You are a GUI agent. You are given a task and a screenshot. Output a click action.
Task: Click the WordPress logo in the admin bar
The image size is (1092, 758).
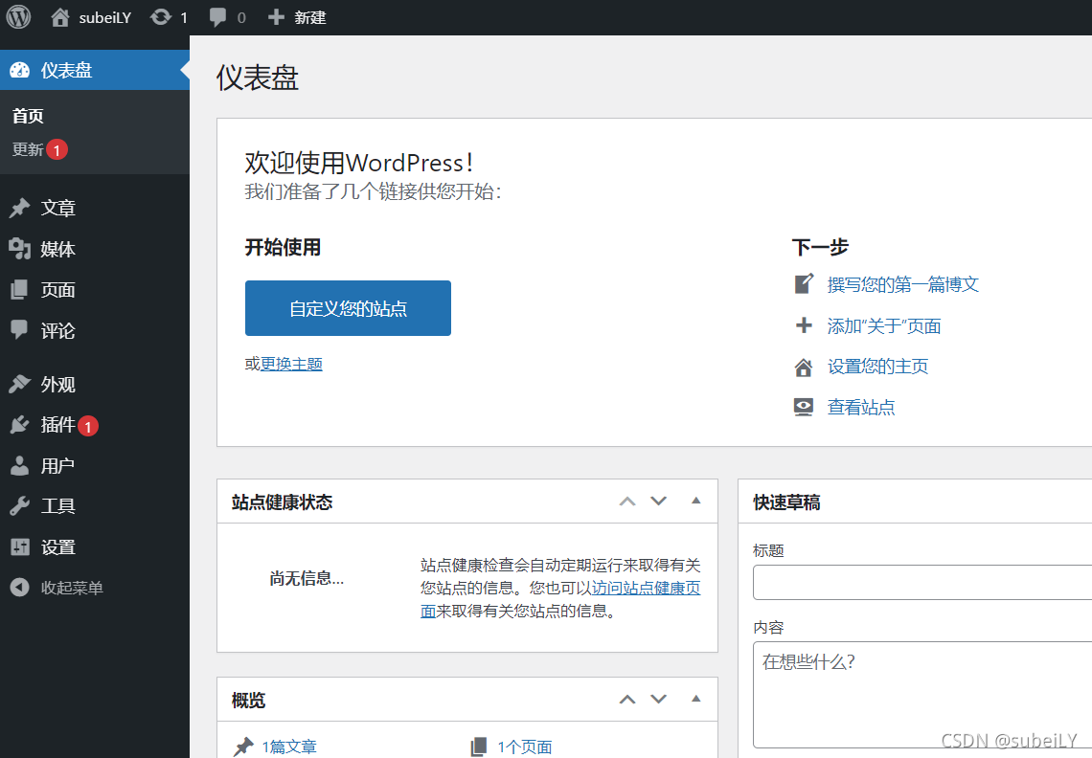click(17, 16)
